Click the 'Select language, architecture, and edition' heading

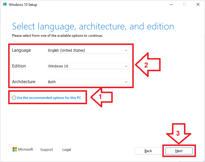tap(93, 27)
